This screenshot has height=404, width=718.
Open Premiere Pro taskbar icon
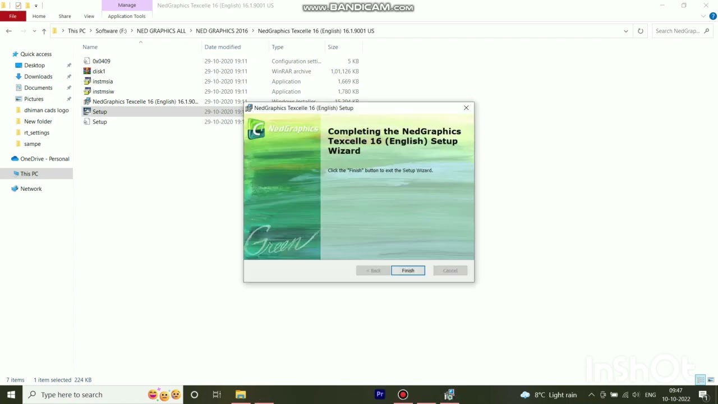[380, 394]
